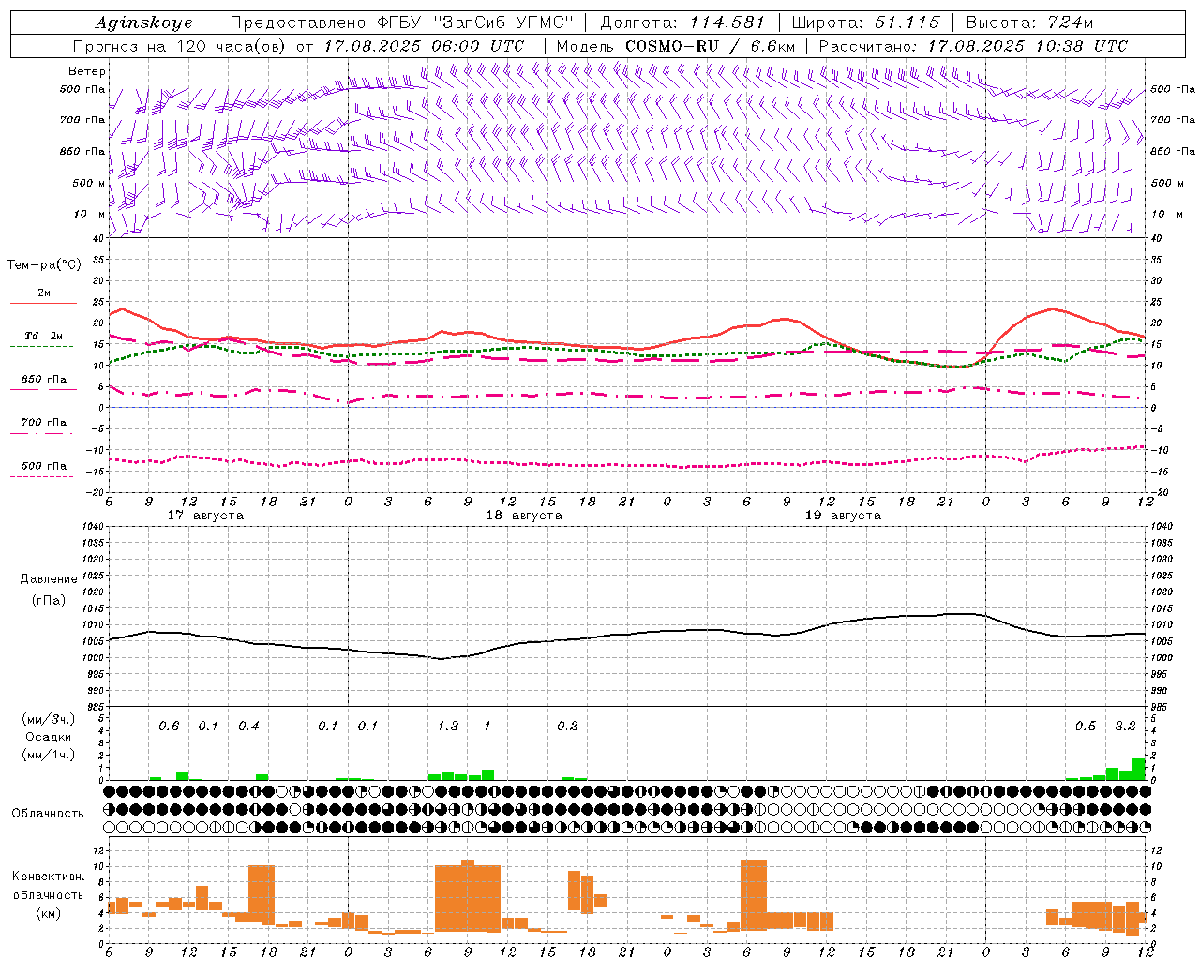Image resolution: width=1200 pixels, height=960 pixels.
Task: Click the Осадки precipitation label
Action: (x=48, y=737)
